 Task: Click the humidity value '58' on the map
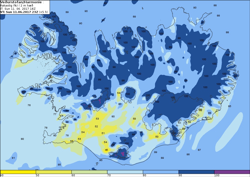200,110
